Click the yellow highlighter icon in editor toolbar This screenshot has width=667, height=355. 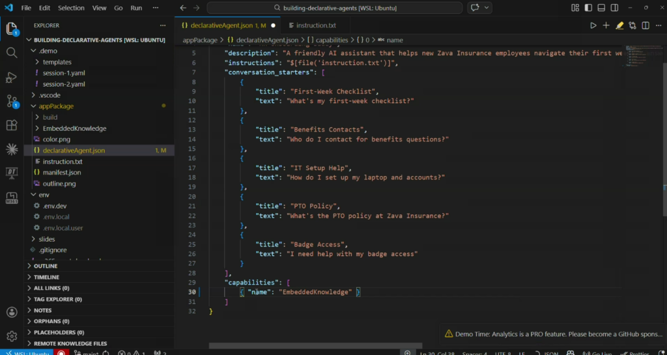coord(619,25)
